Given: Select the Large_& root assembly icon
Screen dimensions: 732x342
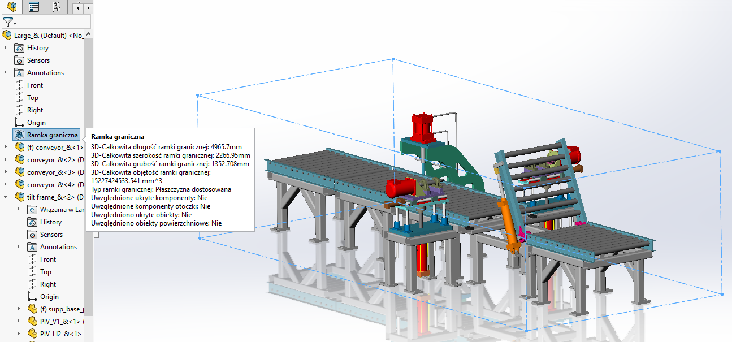Looking at the screenshot, I should click(7, 35).
